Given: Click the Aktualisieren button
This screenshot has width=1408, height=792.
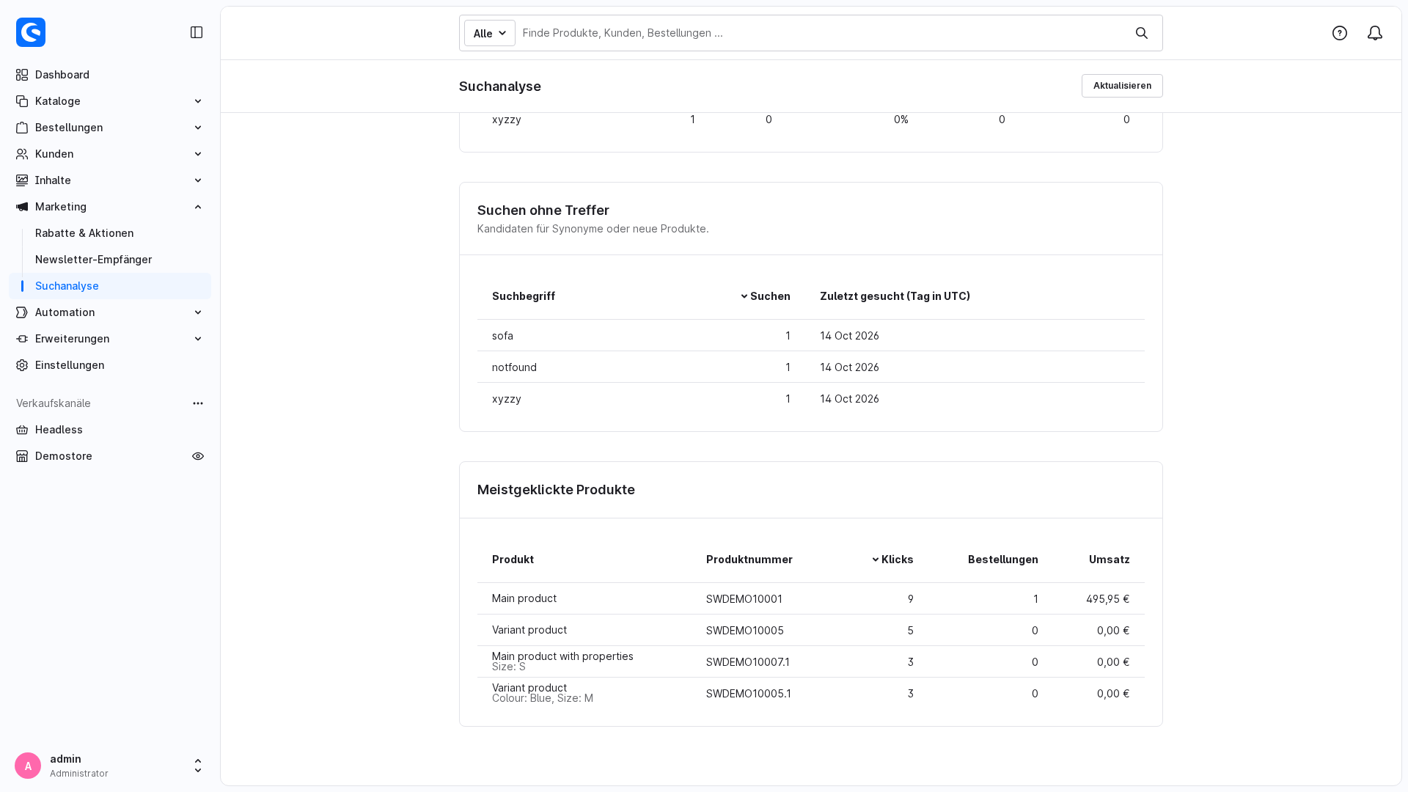Looking at the screenshot, I should click(1122, 86).
